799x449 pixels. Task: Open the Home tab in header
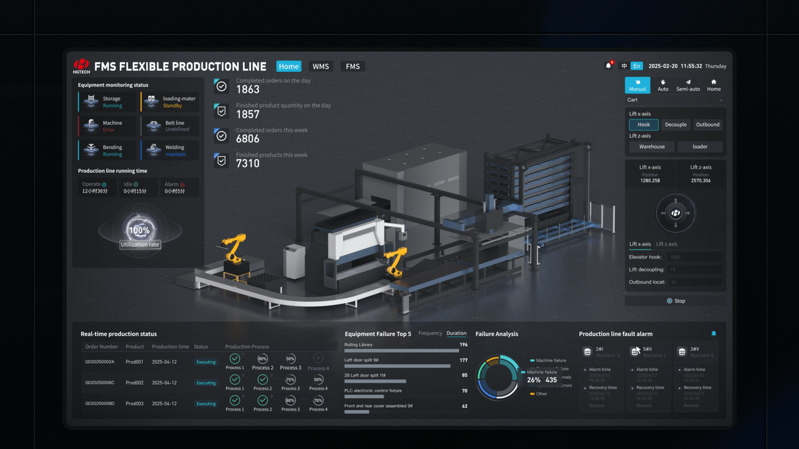click(288, 66)
